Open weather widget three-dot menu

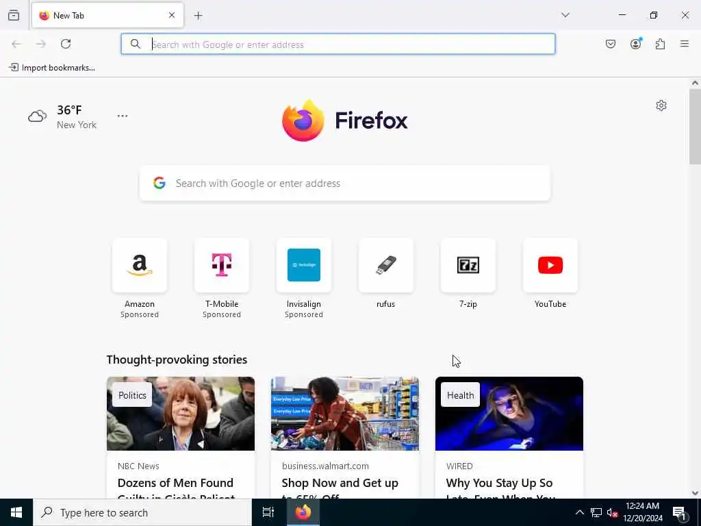click(123, 116)
